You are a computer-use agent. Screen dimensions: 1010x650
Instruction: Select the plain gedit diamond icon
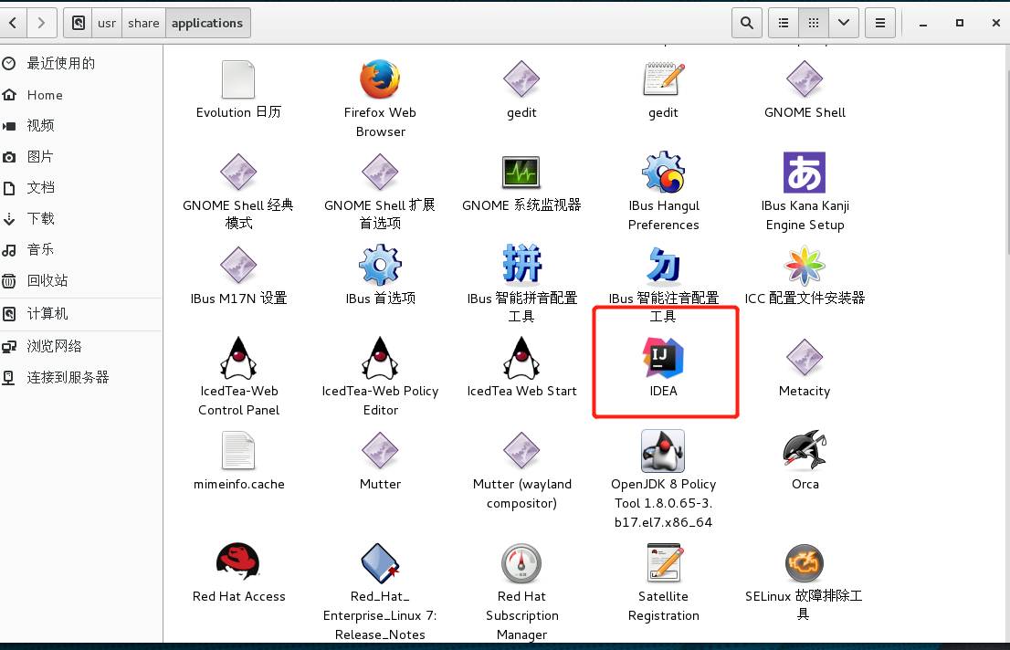point(521,79)
